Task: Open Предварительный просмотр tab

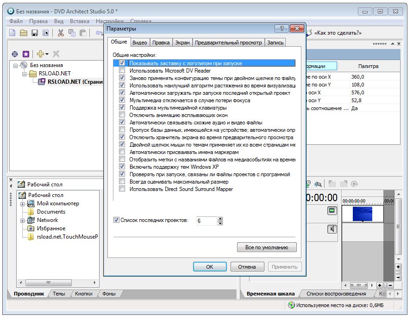Action: click(228, 43)
